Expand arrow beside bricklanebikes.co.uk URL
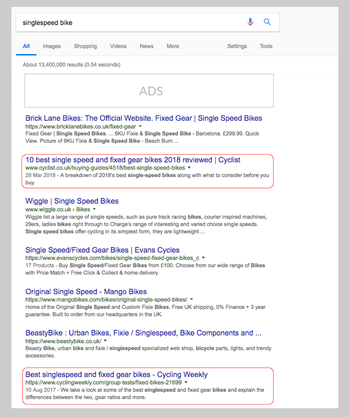 [x=140, y=126]
